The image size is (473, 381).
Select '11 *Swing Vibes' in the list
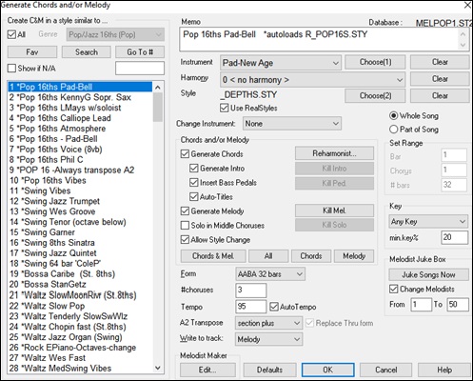tap(80, 190)
